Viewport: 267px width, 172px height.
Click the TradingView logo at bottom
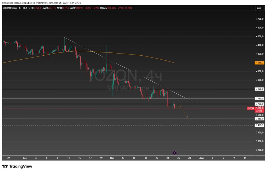(17, 166)
